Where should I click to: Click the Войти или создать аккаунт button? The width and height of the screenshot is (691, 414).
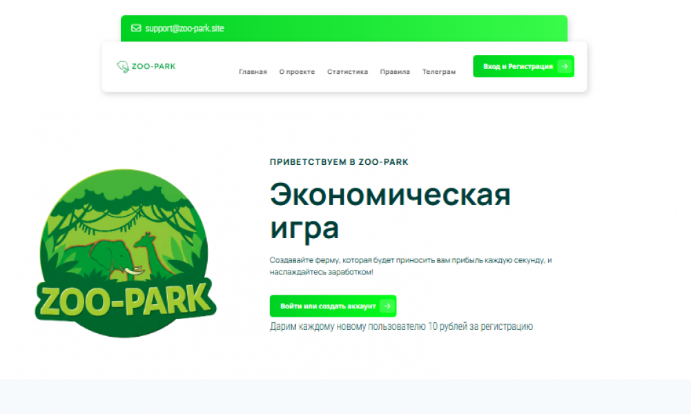(324, 305)
